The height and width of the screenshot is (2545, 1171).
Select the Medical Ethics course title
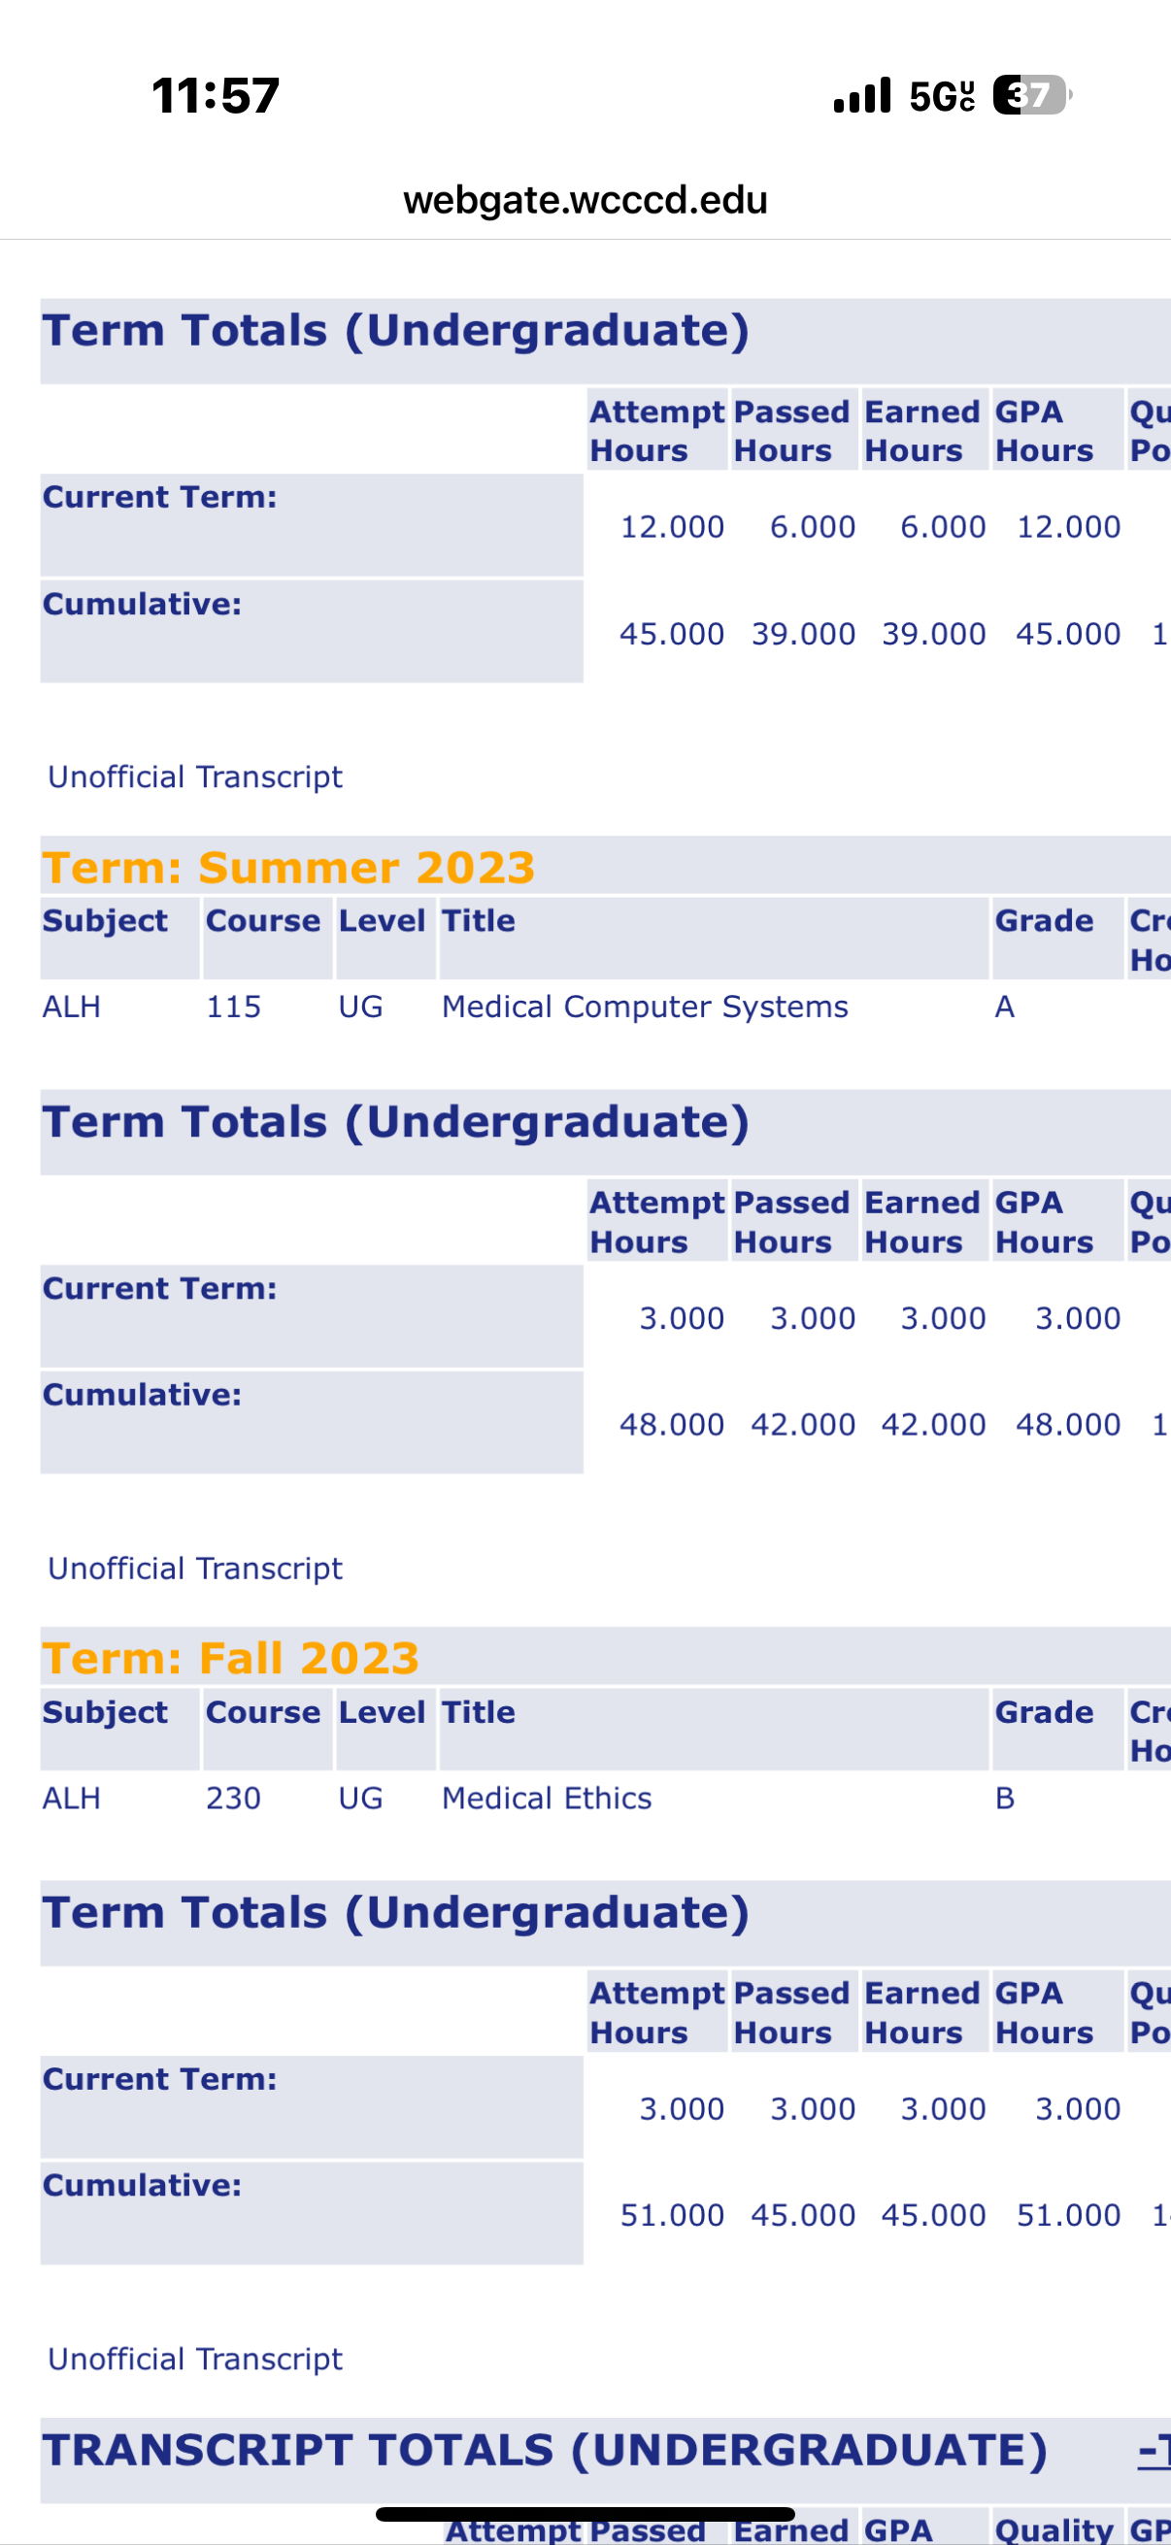pos(547,1798)
